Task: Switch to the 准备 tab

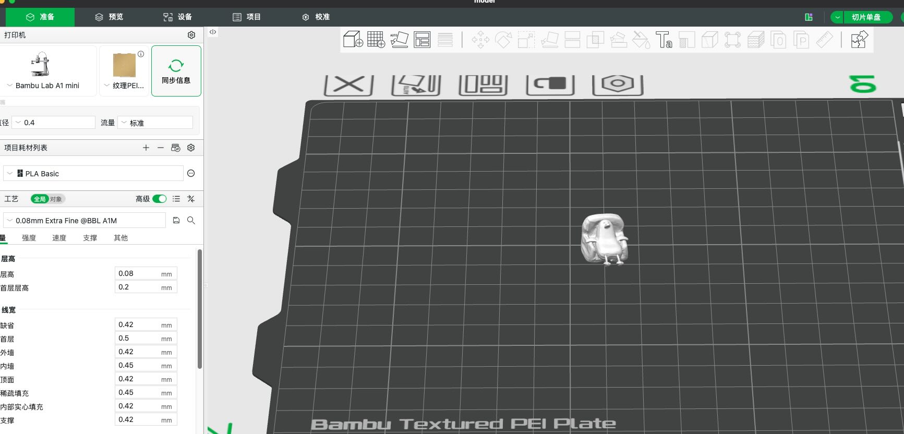Action: [x=40, y=17]
